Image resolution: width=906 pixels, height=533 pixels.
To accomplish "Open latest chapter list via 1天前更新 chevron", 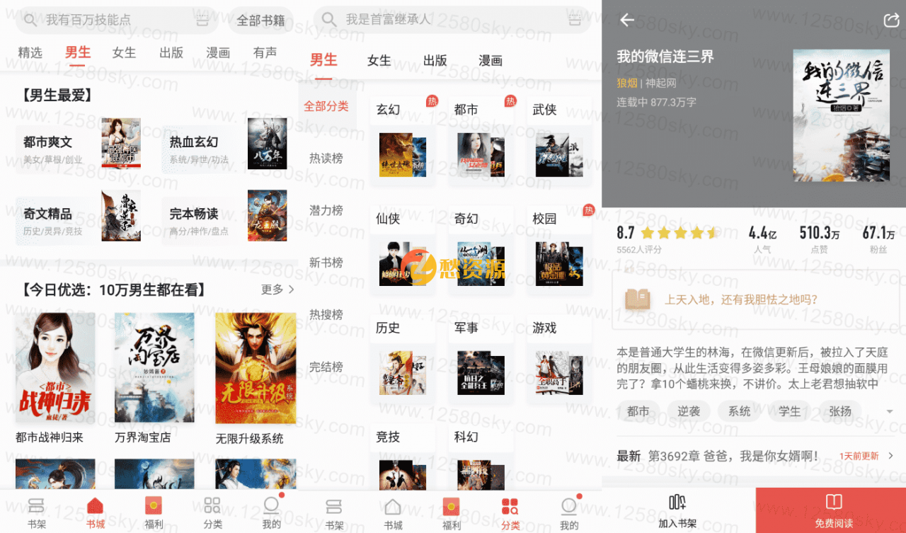I will 890,456.
